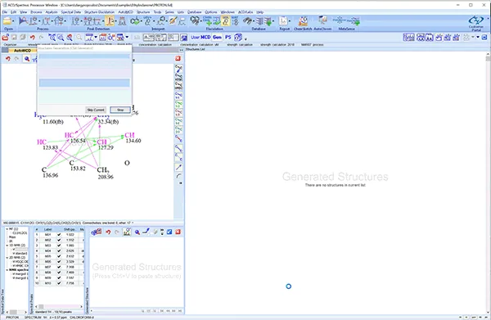Toggle the M10 peak checkbox
Viewport: 491px width, 320px height.
click(x=59, y=283)
